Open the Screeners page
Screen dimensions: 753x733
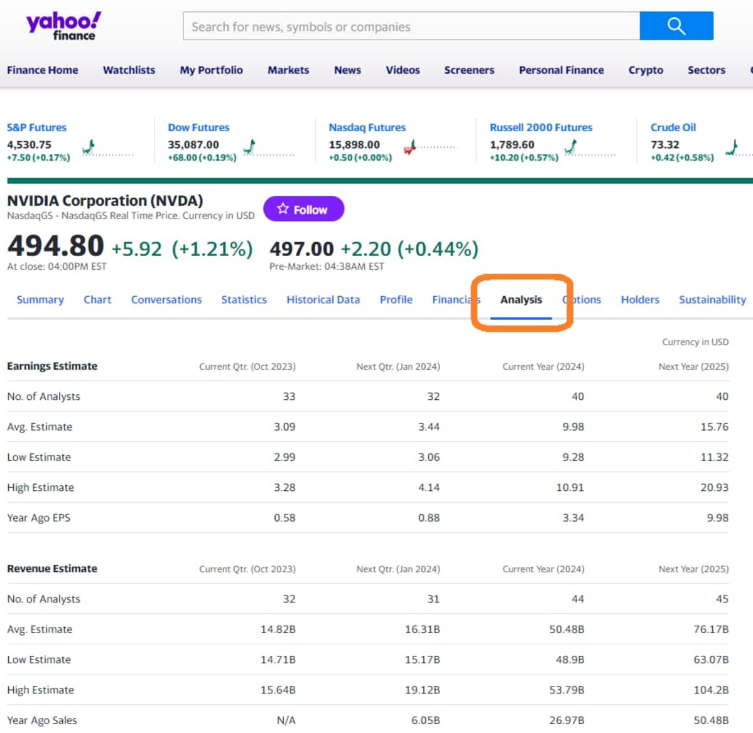tap(469, 70)
